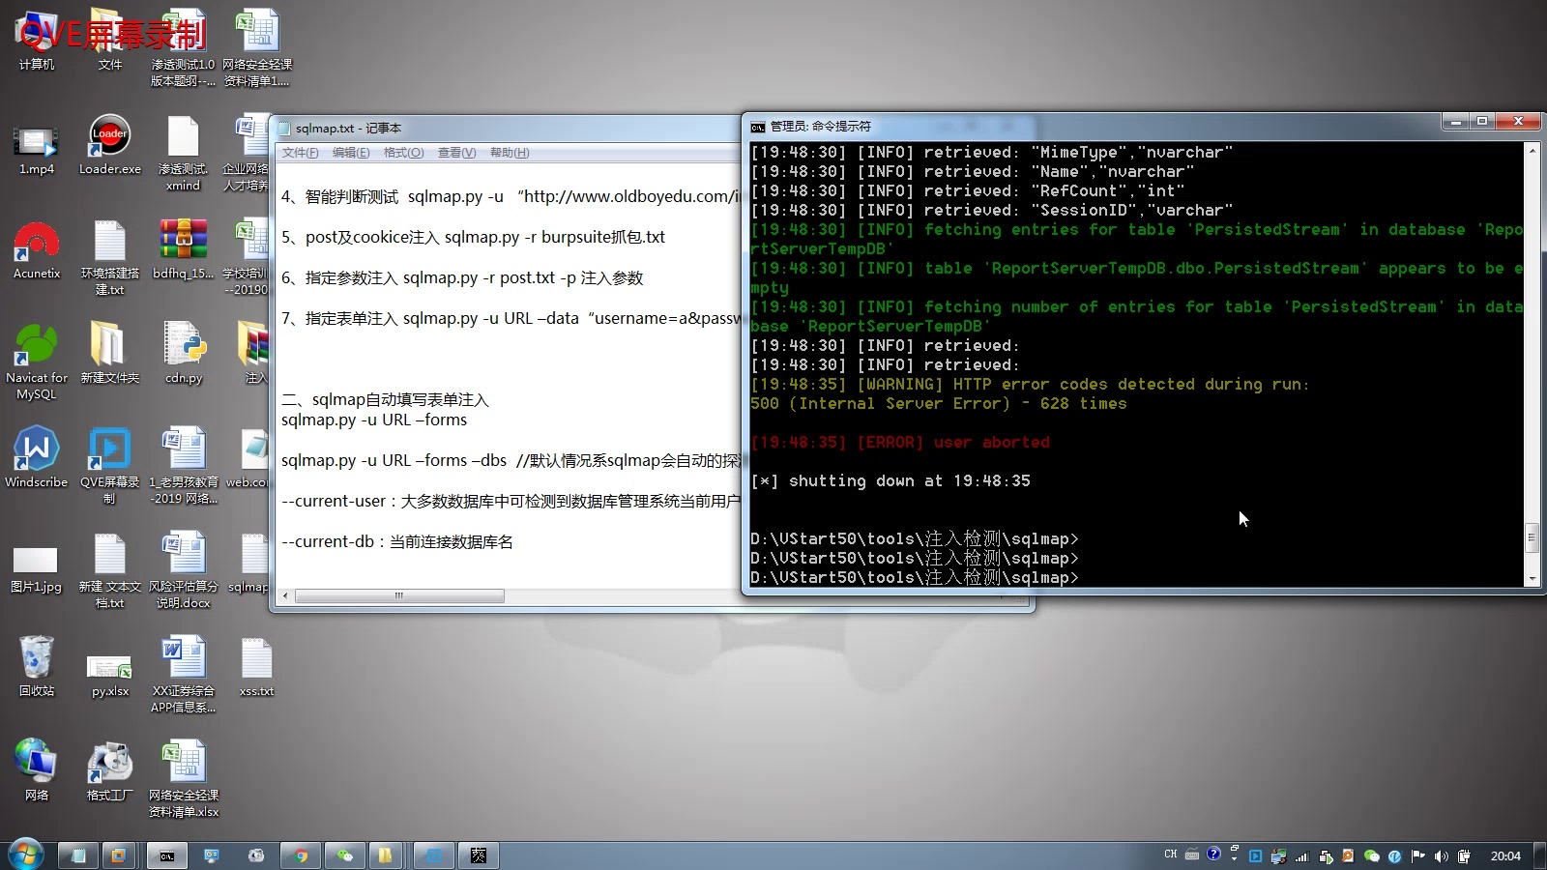Open 网络安全经课资料清单.xlsx desktop icon
Image resolution: width=1547 pixels, height=870 pixels.
point(184,778)
